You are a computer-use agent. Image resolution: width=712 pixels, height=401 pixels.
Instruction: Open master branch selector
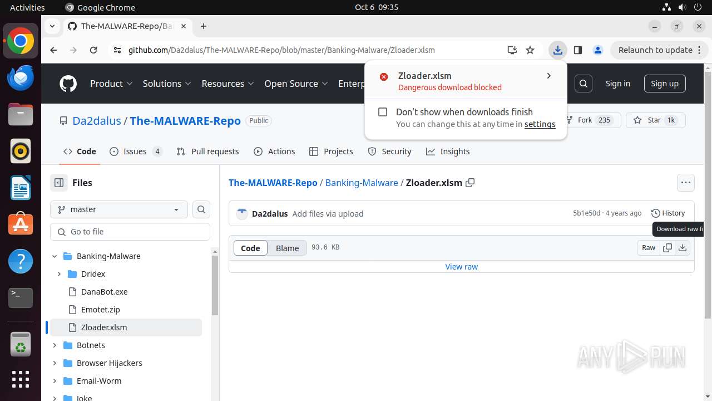pos(119,209)
